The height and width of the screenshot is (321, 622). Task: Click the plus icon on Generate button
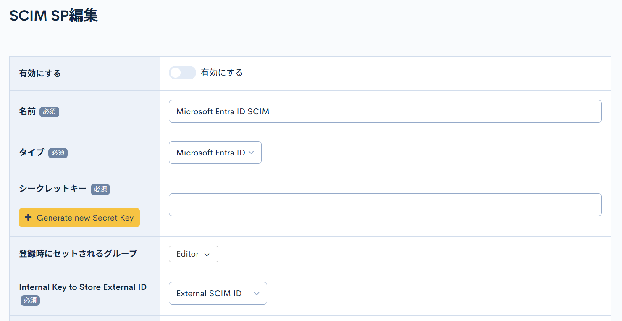[x=29, y=218]
